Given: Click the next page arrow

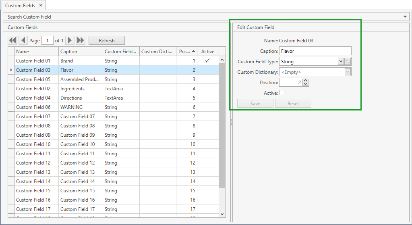Looking at the screenshot, I should (70, 40).
